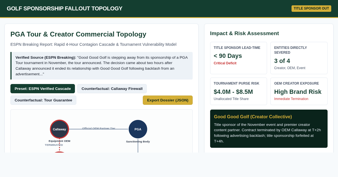Click the 'Critical Deficit' status text
The height and width of the screenshot is (177, 338).
(x=225, y=63)
